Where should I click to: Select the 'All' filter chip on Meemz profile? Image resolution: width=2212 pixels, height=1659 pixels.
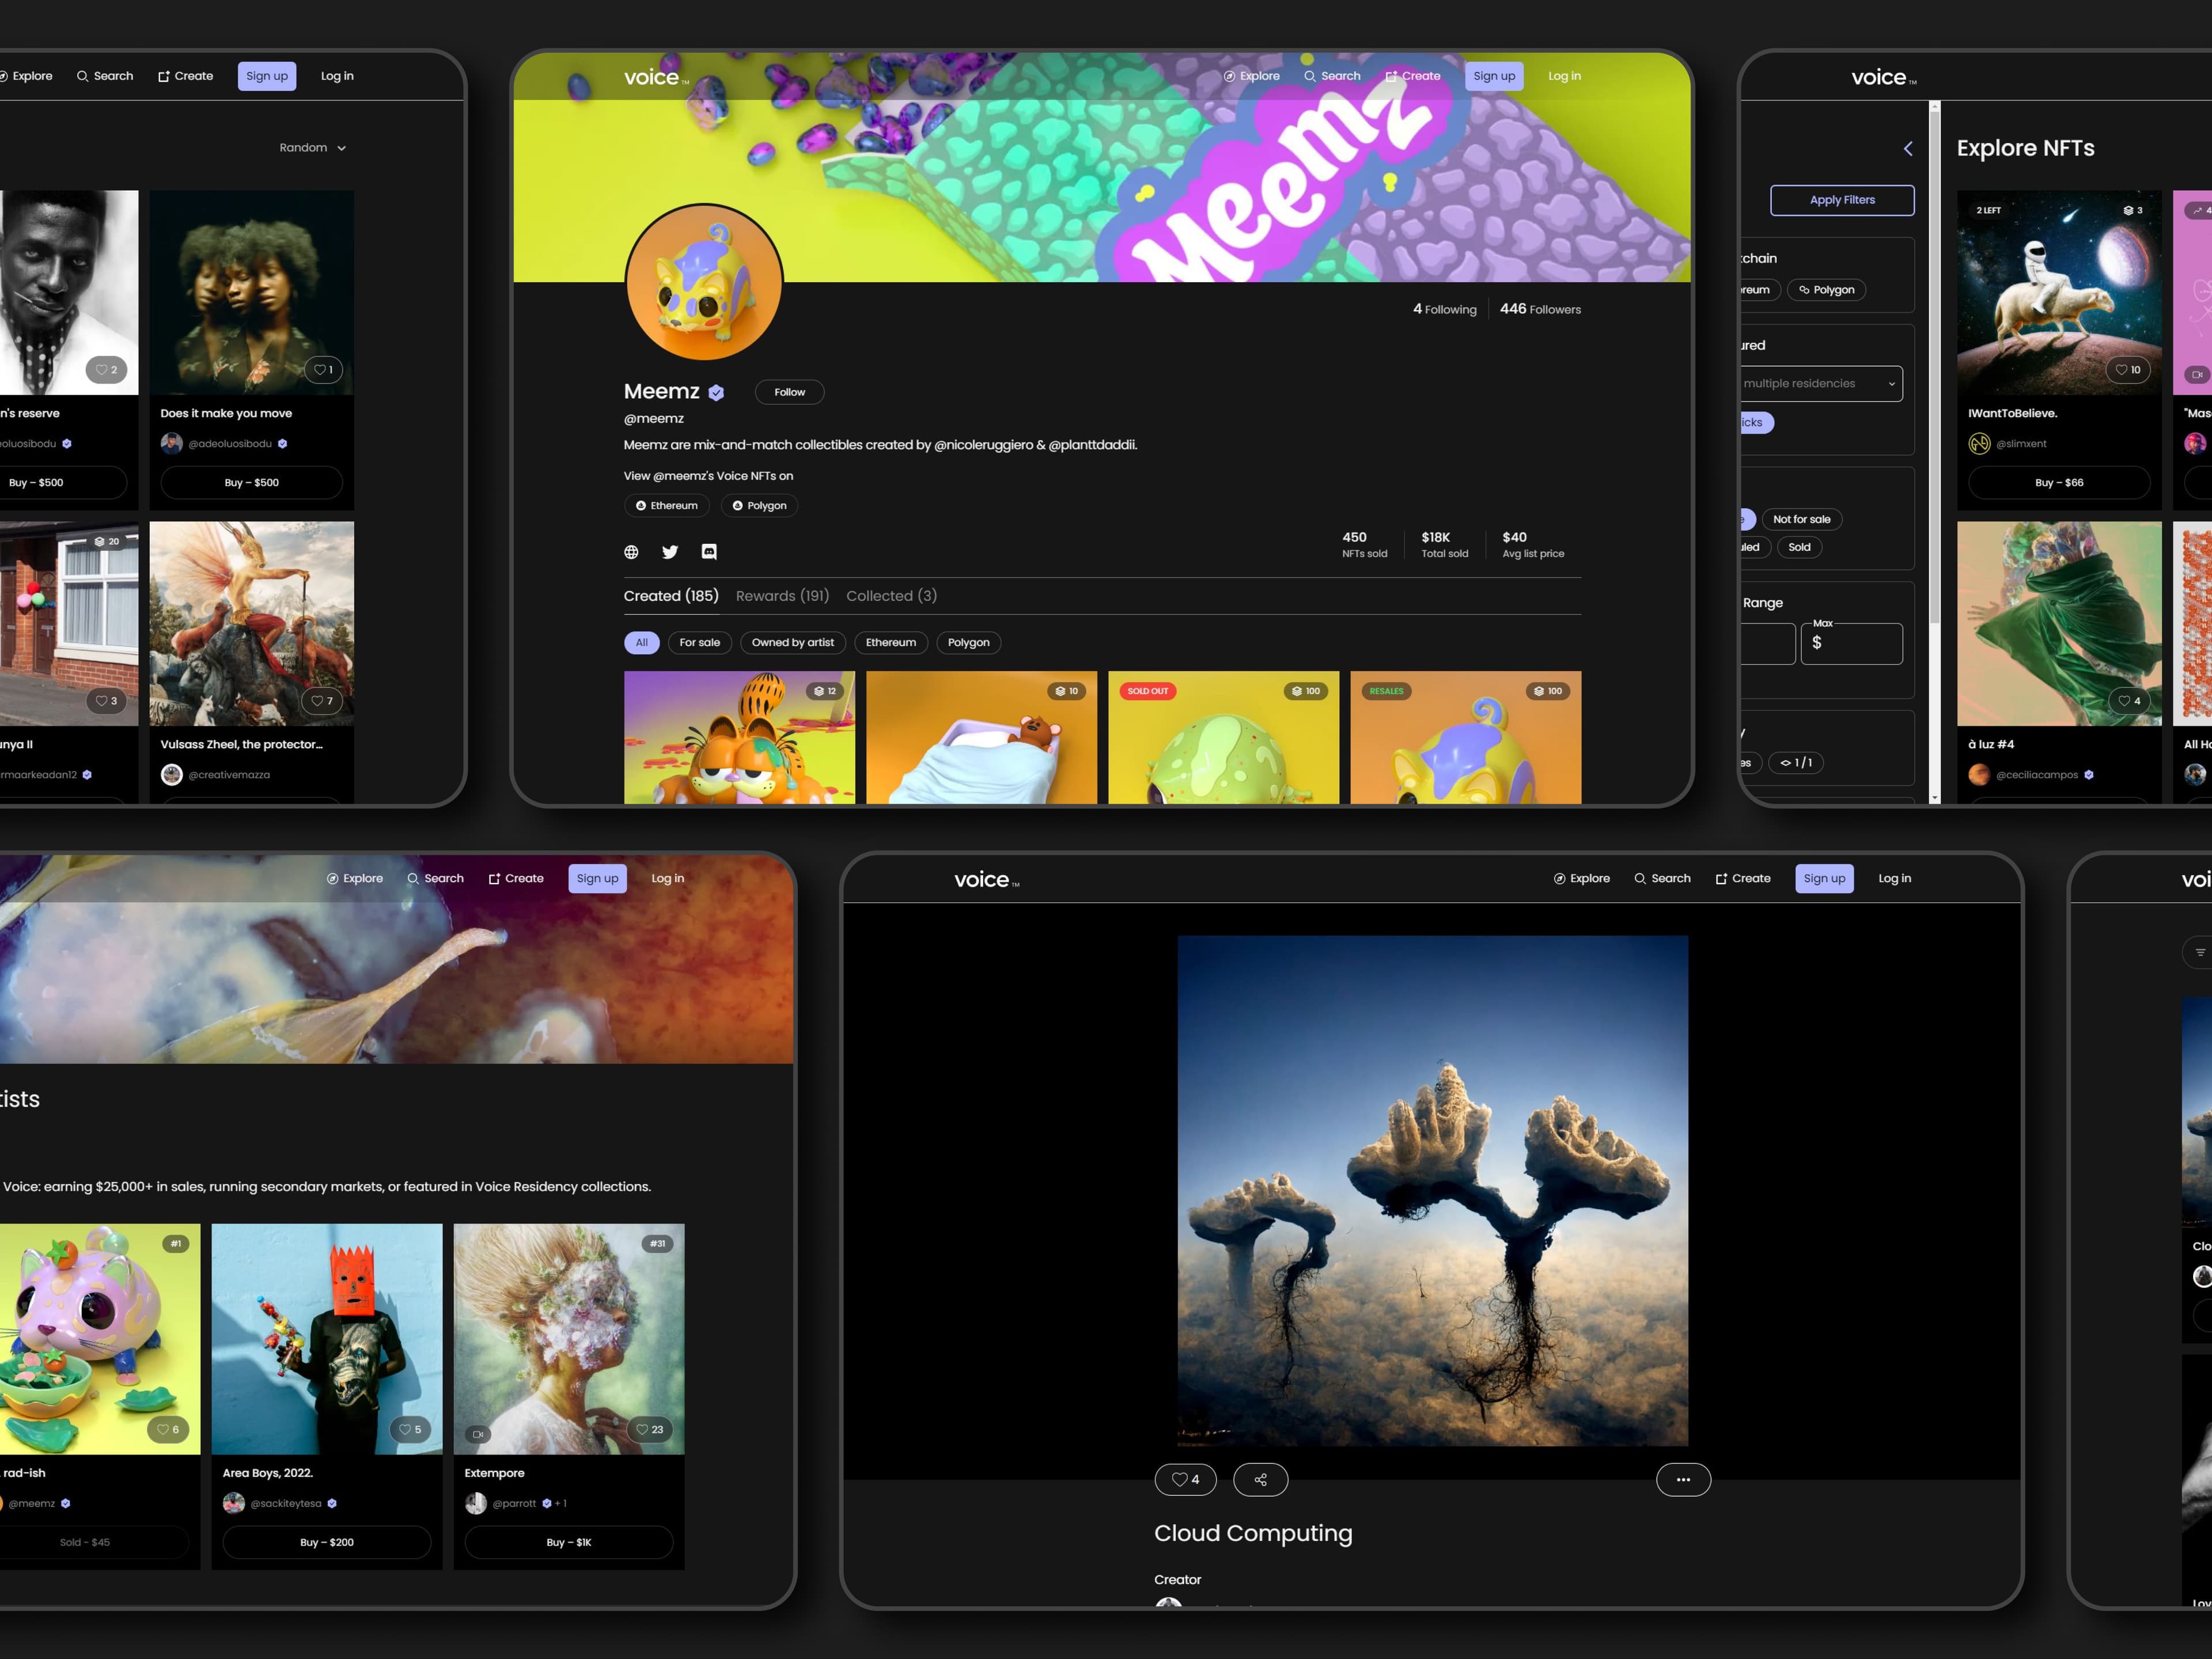tap(641, 643)
